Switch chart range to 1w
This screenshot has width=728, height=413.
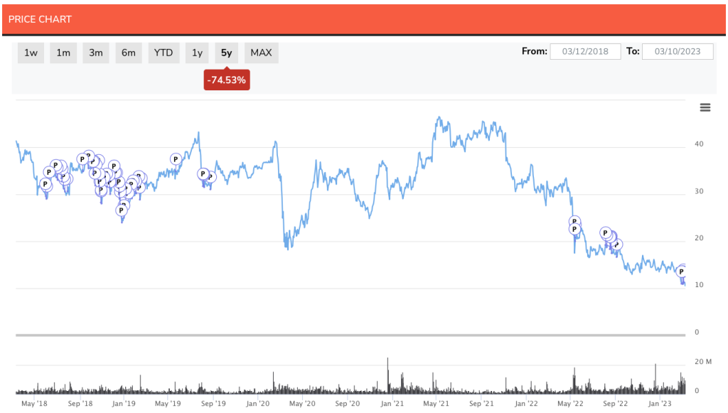click(31, 53)
